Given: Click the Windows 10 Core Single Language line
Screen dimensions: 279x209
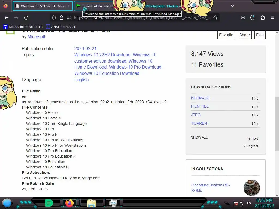Looking at the screenshot, I should pyautogui.click(x=56, y=124).
